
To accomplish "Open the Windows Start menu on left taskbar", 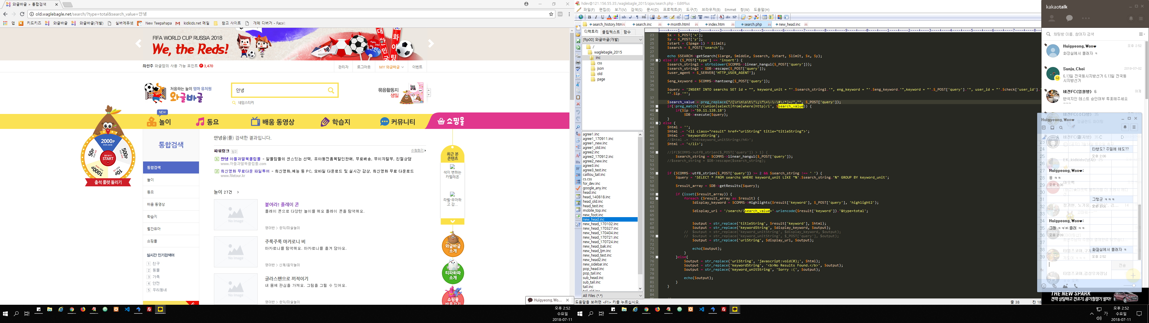I will pyautogui.click(x=5, y=314).
